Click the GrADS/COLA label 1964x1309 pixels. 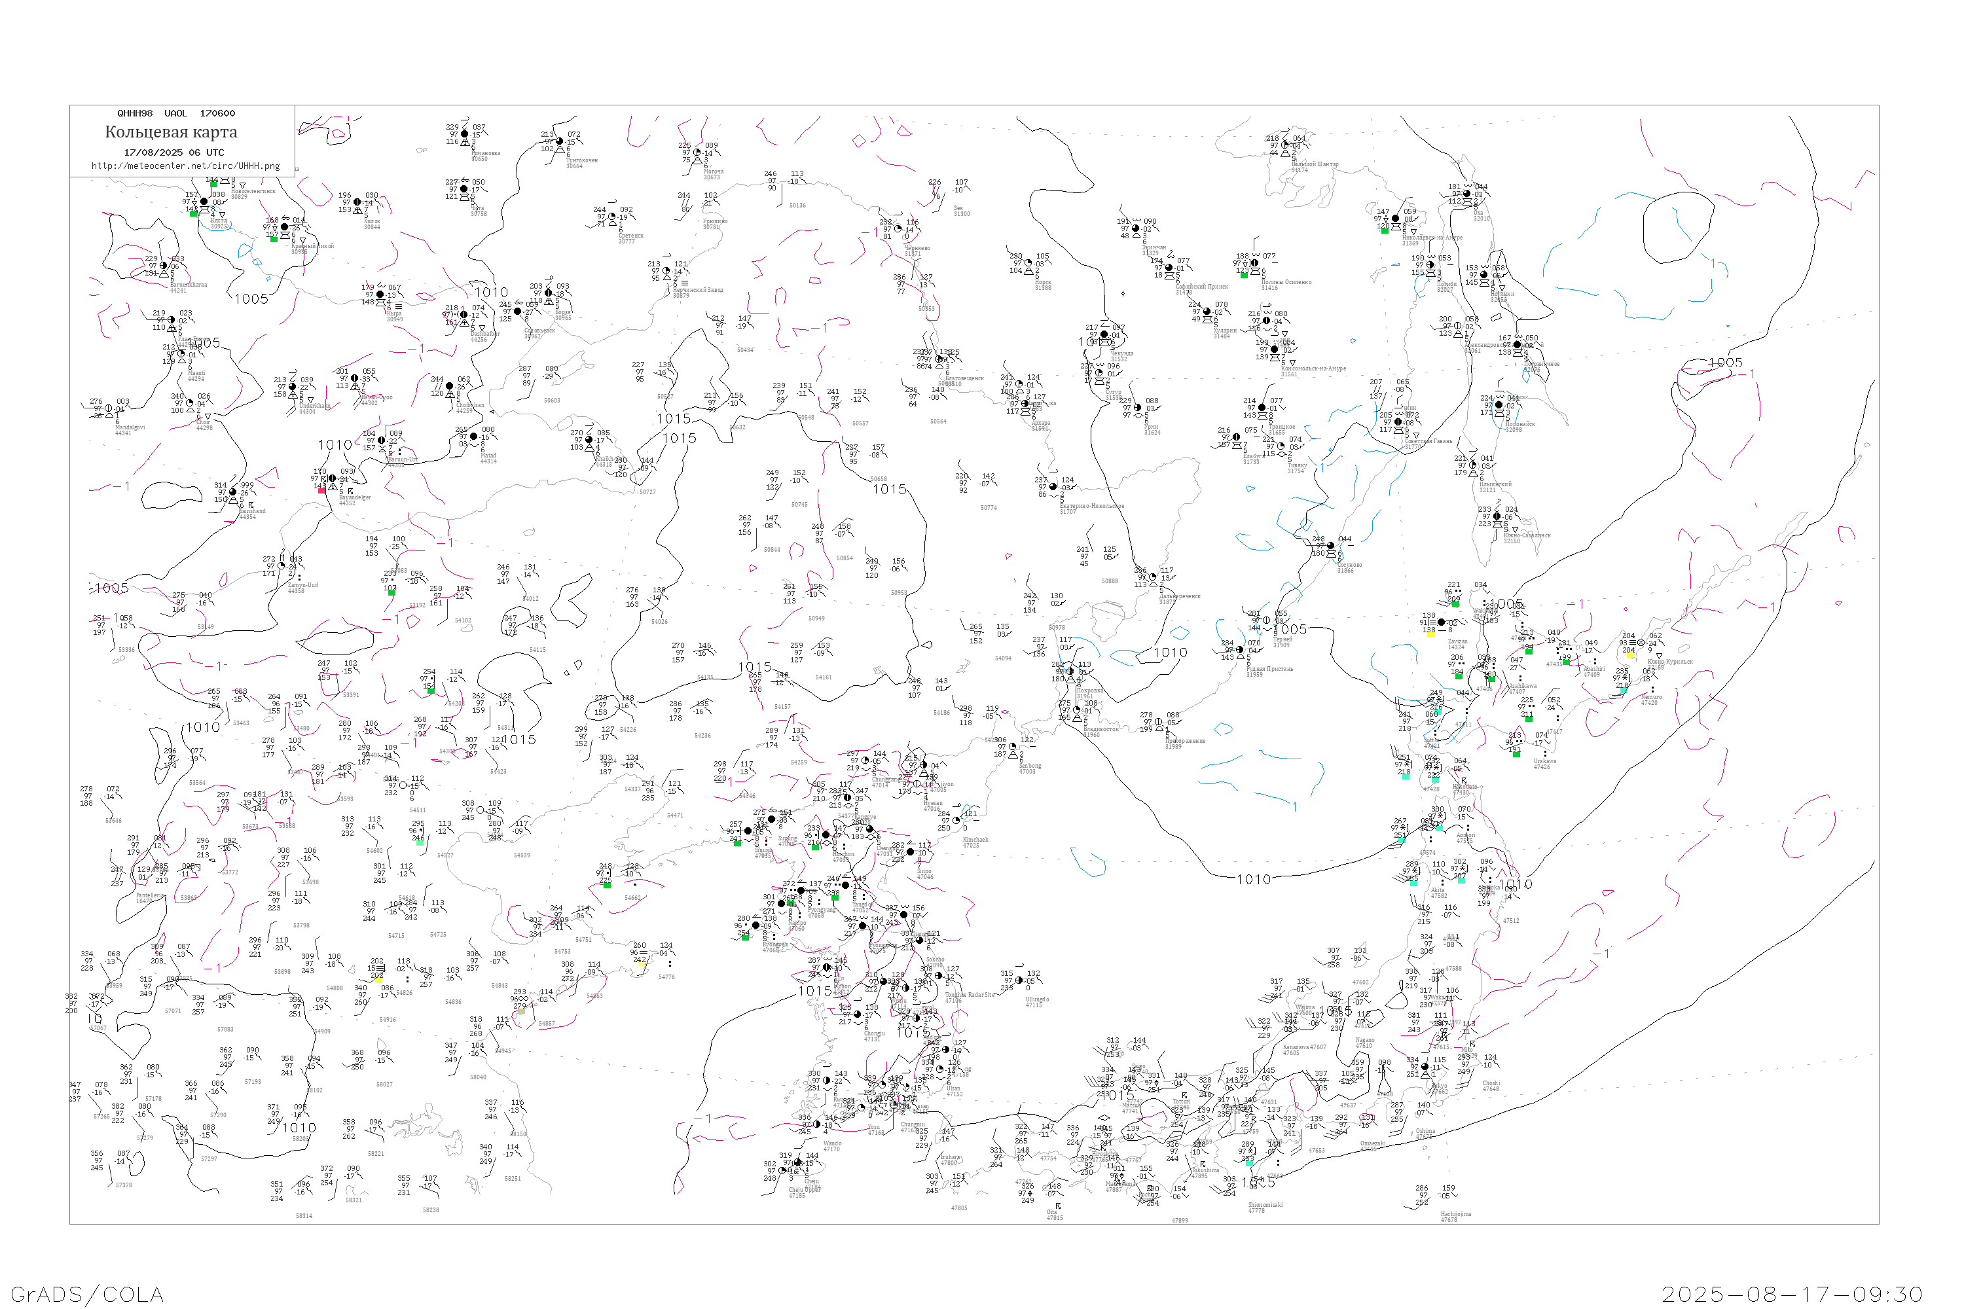(x=87, y=1294)
